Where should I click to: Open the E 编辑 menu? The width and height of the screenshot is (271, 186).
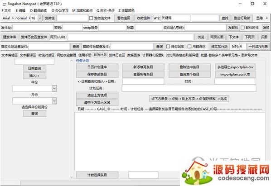[20, 10]
